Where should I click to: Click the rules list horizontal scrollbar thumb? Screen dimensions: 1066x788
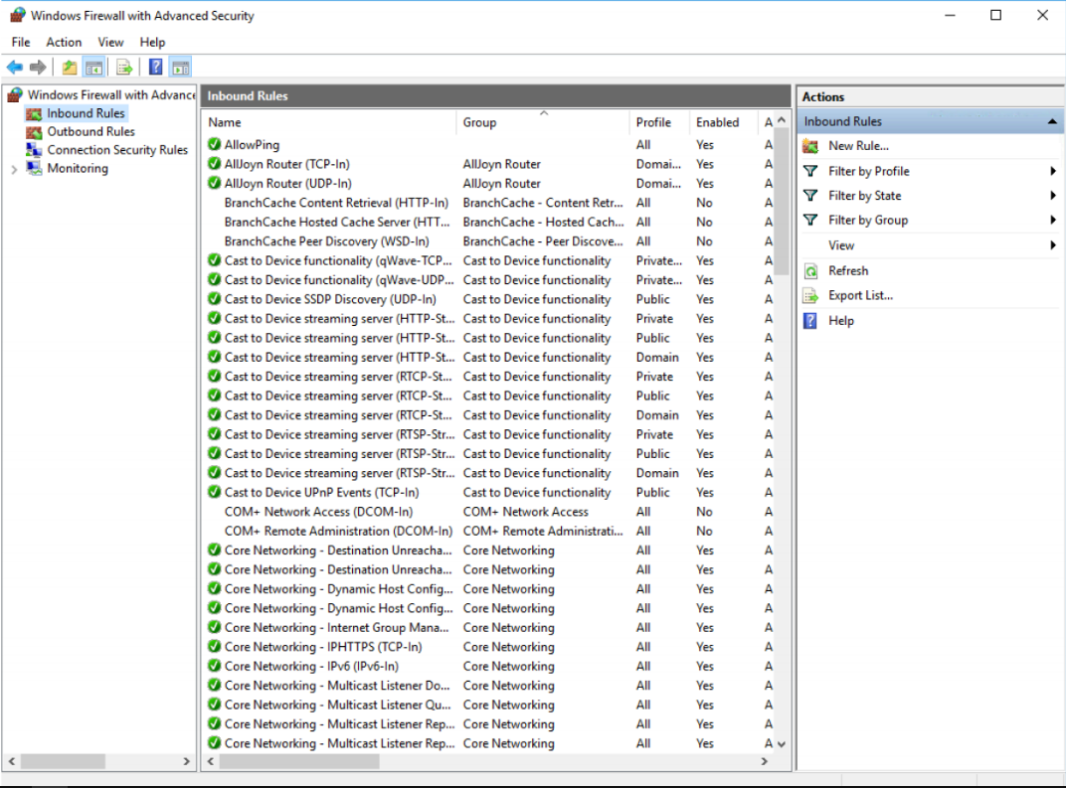click(x=299, y=761)
